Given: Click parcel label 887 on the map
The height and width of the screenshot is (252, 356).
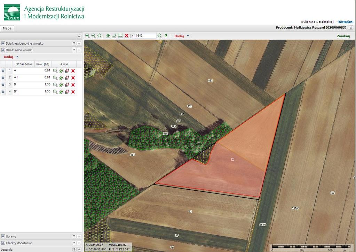Looking at the screenshot, I should [x=133, y=155].
